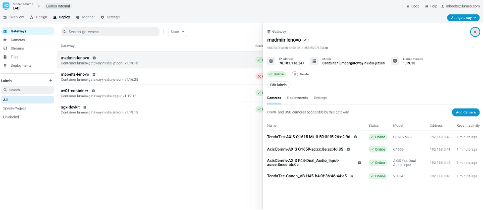Copy the gateway ID in details panel
Viewport: 484px width, 210px height.
[326, 48]
